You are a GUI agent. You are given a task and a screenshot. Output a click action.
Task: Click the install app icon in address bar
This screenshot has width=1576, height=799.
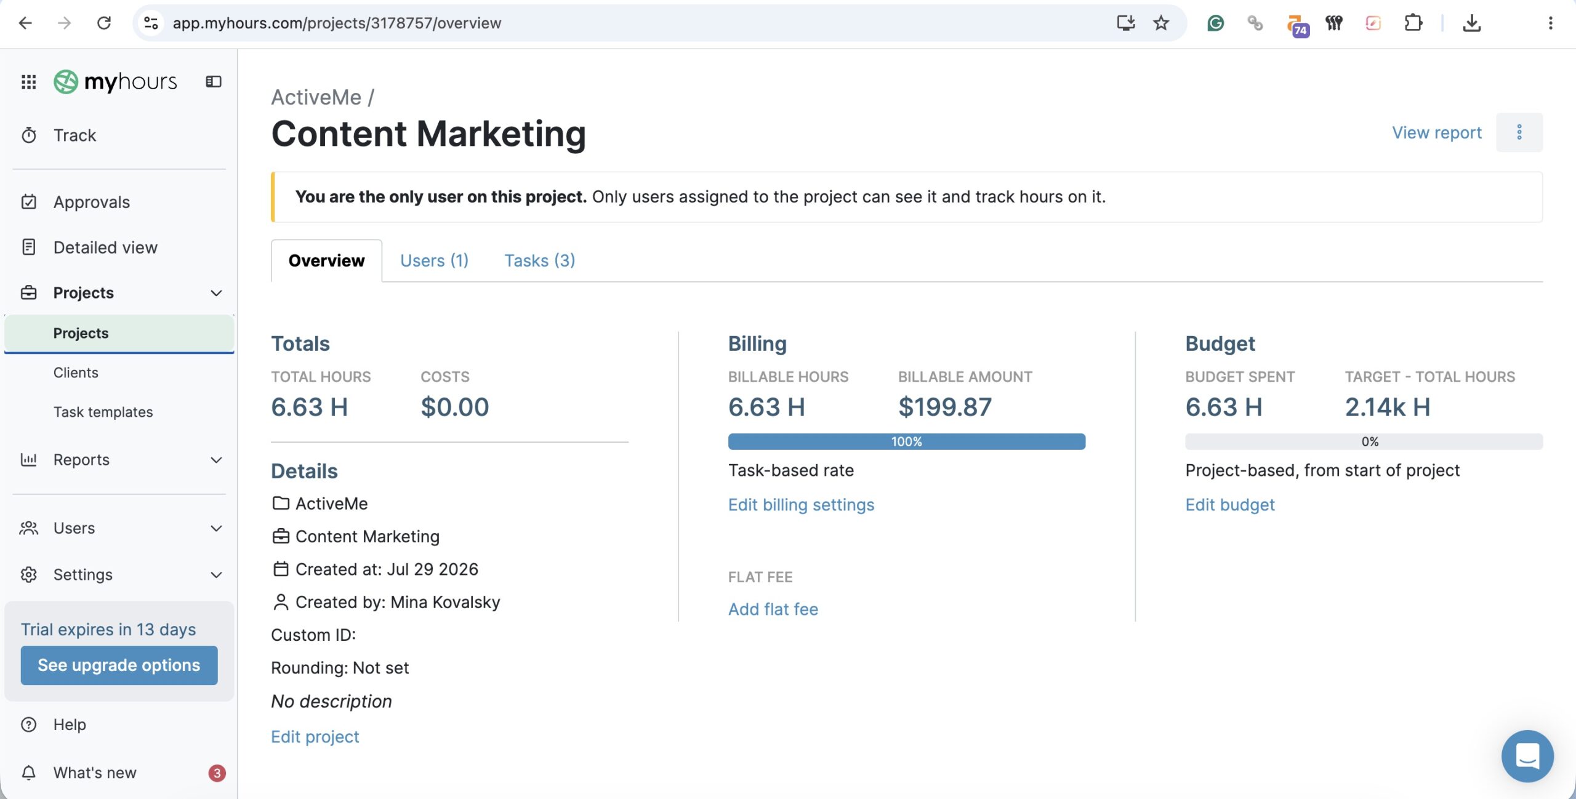[1126, 23]
